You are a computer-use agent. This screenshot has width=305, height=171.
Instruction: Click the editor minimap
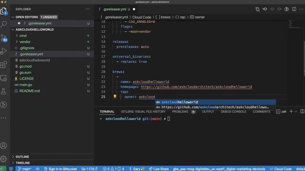pyautogui.click(x=295, y=24)
